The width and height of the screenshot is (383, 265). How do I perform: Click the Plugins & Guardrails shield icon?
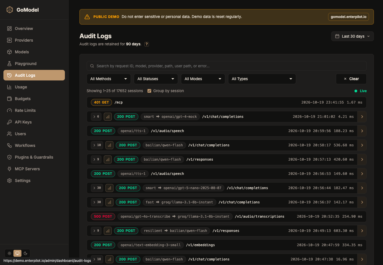tap(9, 157)
